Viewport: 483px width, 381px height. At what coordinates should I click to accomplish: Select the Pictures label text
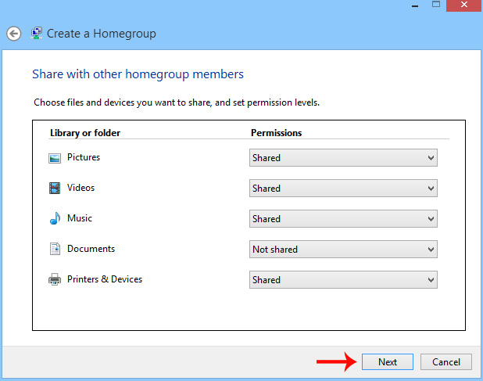click(x=84, y=157)
